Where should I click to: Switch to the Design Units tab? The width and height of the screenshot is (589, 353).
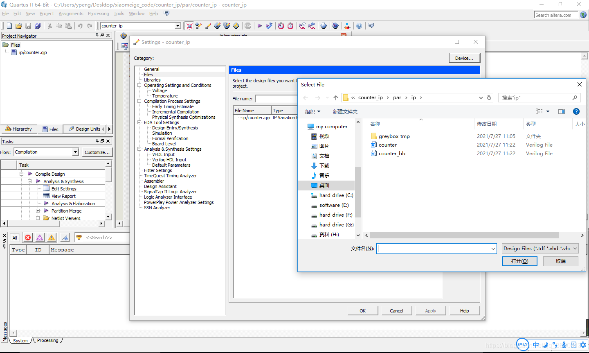pyautogui.click(x=85, y=129)
